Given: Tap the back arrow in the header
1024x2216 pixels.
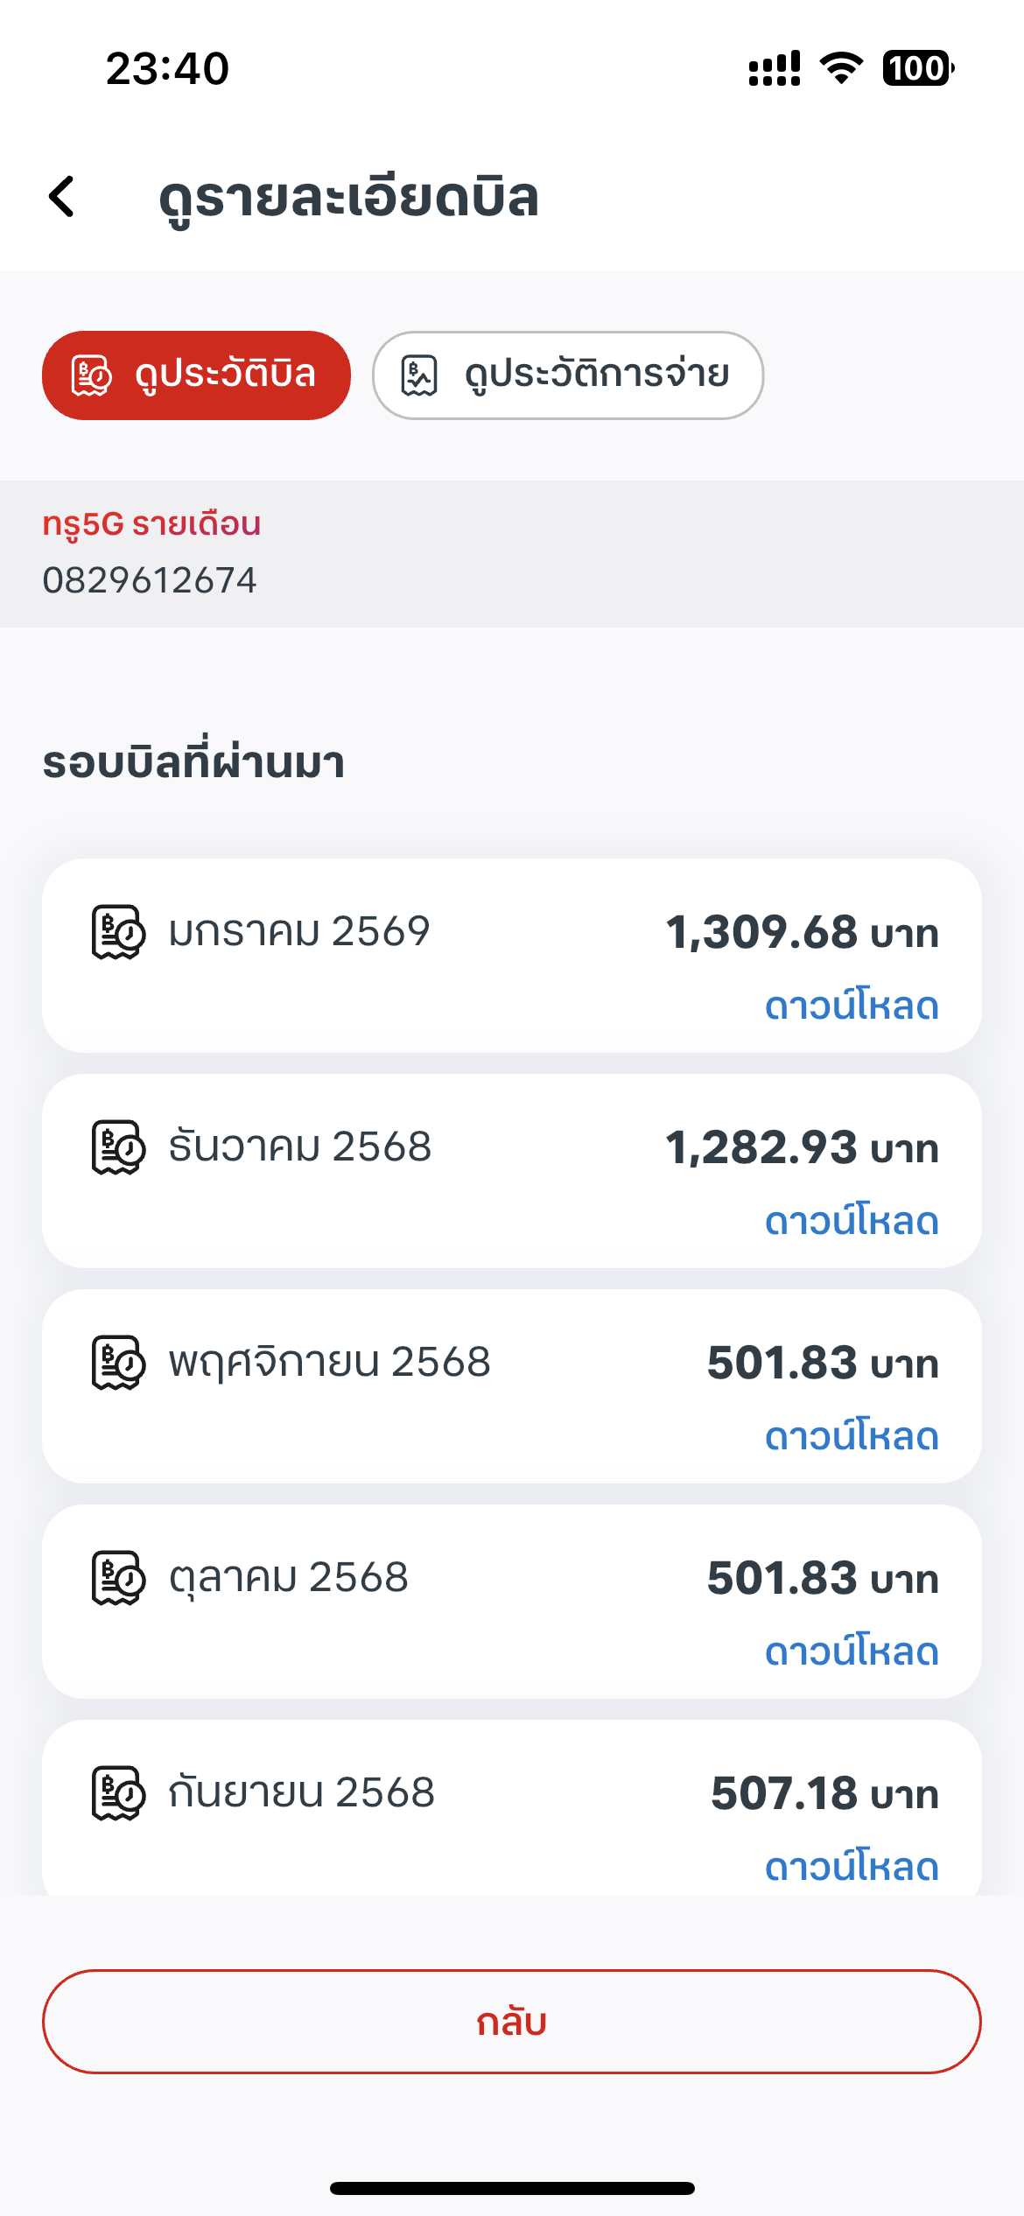Looking at the screenshot, I should tap(62, 196).
